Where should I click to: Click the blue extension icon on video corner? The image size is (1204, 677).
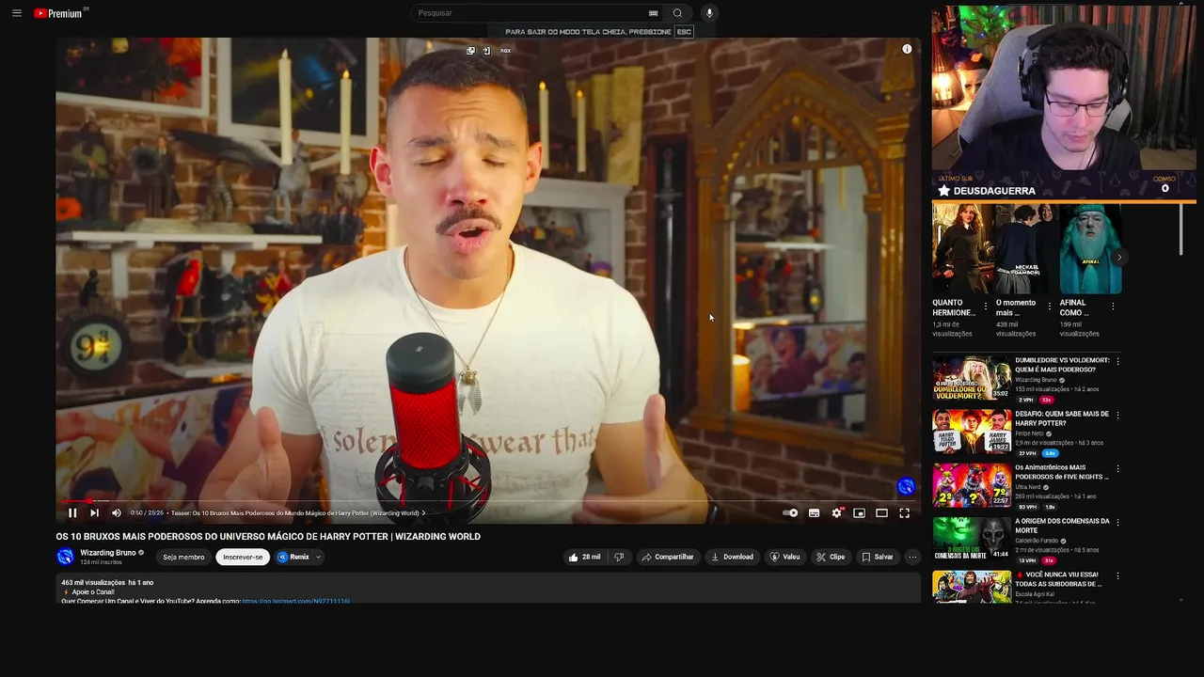pyautogui.click(x=906, y=486)
